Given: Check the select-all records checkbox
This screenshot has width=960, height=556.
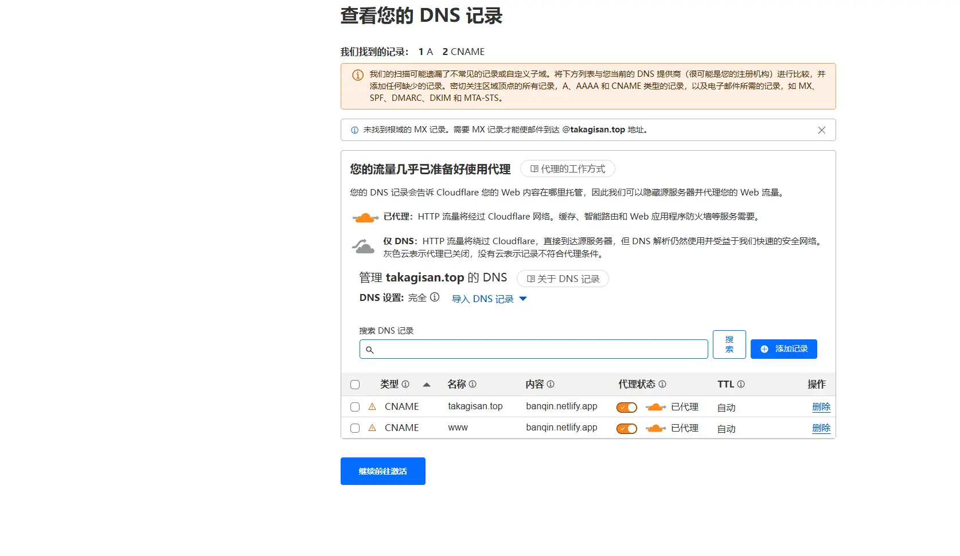Looking at the screenshot, I should click(x=355, y=385).
